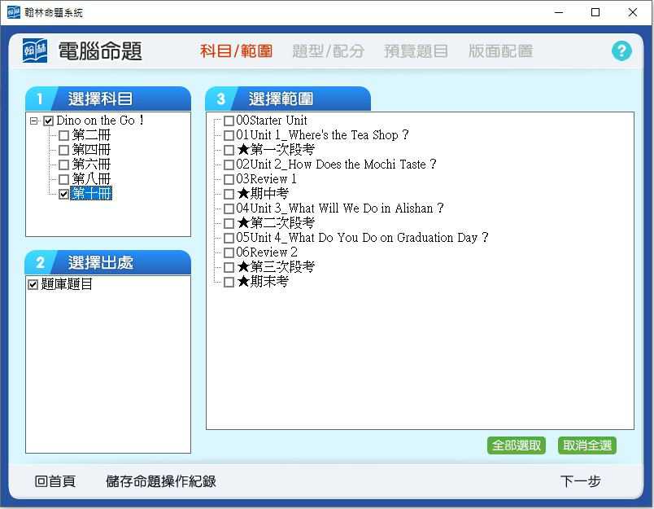Check the 第六冊 checkbox
Image resolution: width=654 pixels, height=509 pixels.
click(63, 165)
